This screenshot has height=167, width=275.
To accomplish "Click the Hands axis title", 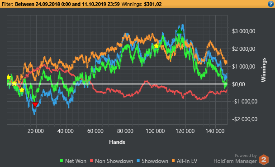I will point(117,142).
